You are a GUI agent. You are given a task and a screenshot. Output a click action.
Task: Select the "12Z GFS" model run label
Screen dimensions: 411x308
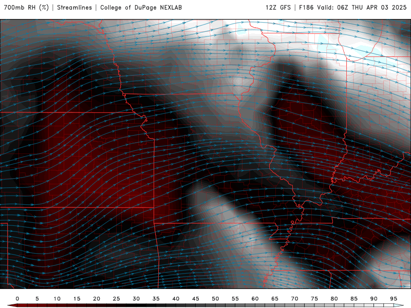(x=278, y=8)
